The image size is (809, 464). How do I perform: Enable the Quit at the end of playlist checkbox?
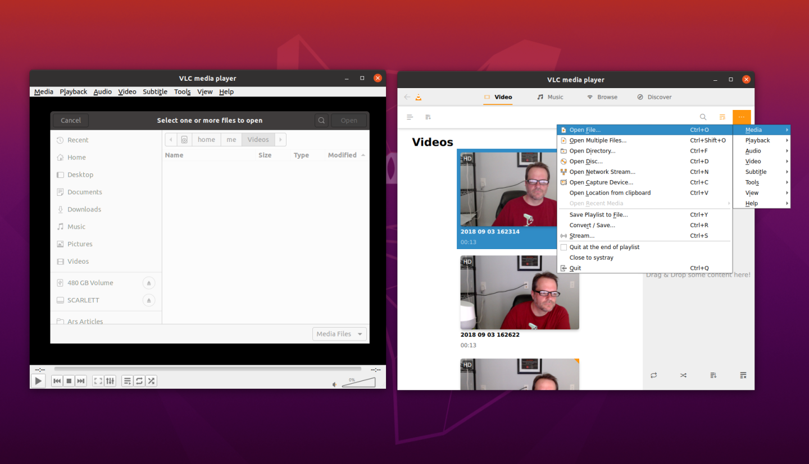tap(563, 247)
